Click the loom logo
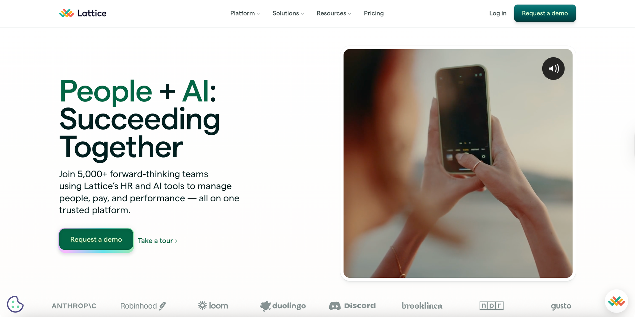Screen dimensions: 635x317 tap(213, 306)
